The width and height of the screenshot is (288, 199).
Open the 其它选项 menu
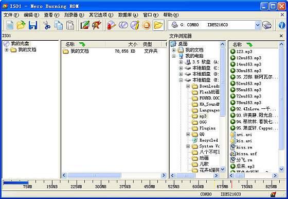[101, 15]
